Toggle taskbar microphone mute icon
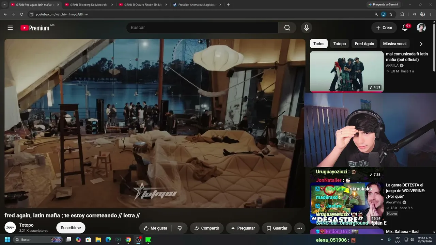The image size is (436, 245). (389, 240)
